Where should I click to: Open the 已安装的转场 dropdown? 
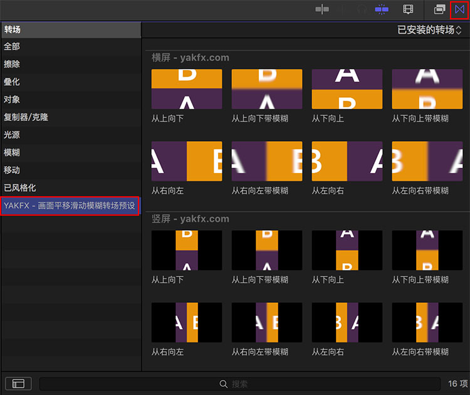[429, 29]
